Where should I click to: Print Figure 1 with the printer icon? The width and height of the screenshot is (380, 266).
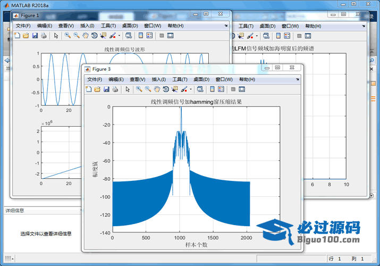pos(44,36)
